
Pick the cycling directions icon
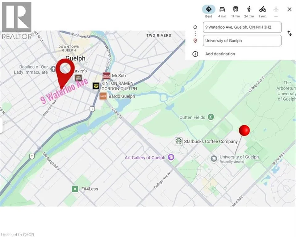tap(262, 9)
